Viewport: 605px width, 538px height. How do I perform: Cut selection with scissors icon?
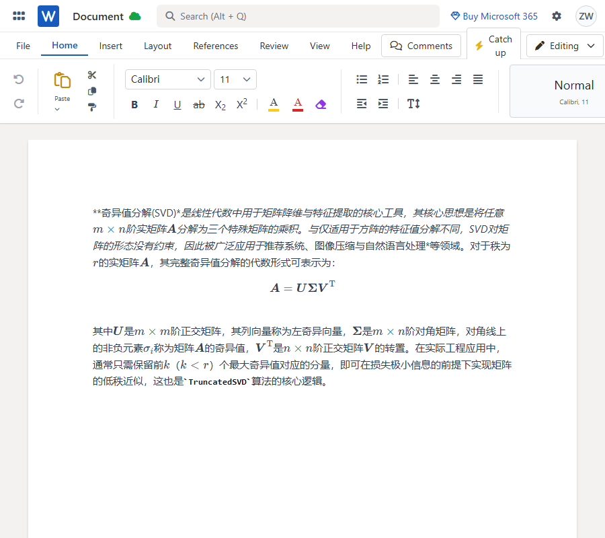pos(92,75)
